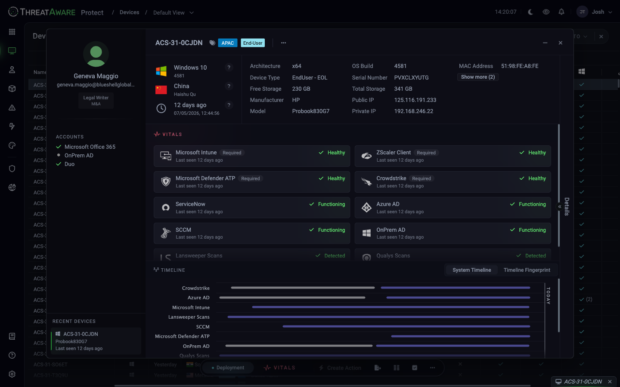Click the Azure AD timeline gray bar
Image resolution: width=620 pixels, height=387 pixels.
point(292,298)
